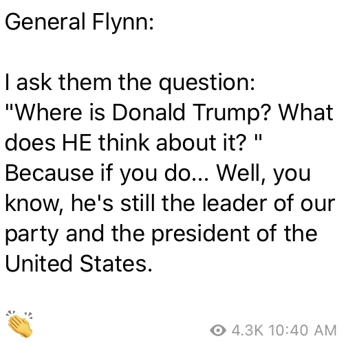
Task: Click the phrase "United States."
Action: click(78, 263)
